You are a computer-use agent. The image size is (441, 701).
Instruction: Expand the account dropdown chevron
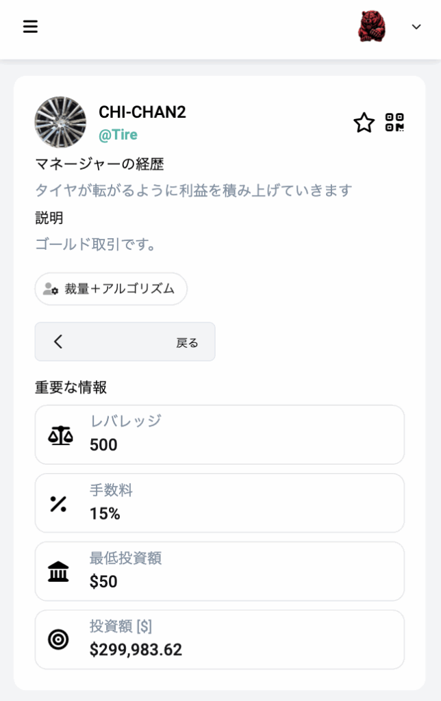(x=416, y=27)
